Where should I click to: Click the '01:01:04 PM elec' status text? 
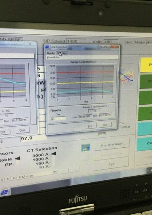(x=17, y=177)
